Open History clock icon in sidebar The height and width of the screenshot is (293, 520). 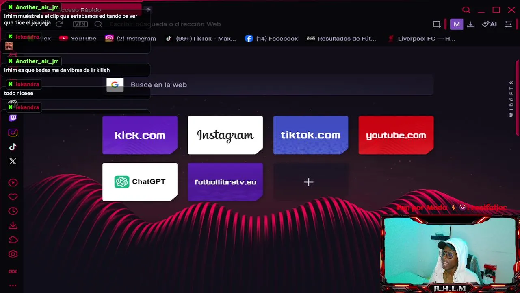tap(13, 211)
